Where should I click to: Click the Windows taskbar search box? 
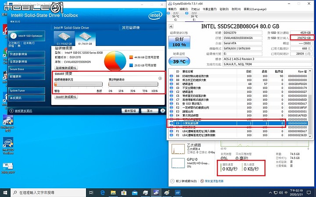tap(48, 193)
